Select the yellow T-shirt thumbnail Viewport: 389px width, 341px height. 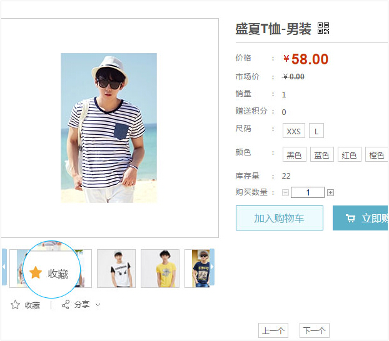(x=160, y=269)
